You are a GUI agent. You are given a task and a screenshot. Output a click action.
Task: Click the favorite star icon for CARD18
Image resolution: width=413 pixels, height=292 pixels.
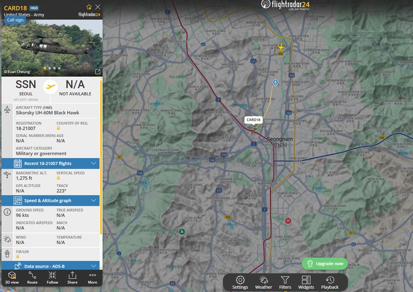click(89, 7)
